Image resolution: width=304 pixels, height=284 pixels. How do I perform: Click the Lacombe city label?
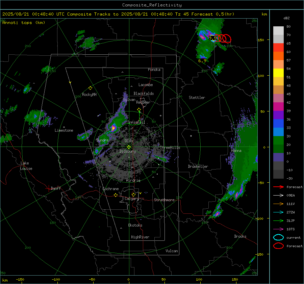click(x=146, y=85)
